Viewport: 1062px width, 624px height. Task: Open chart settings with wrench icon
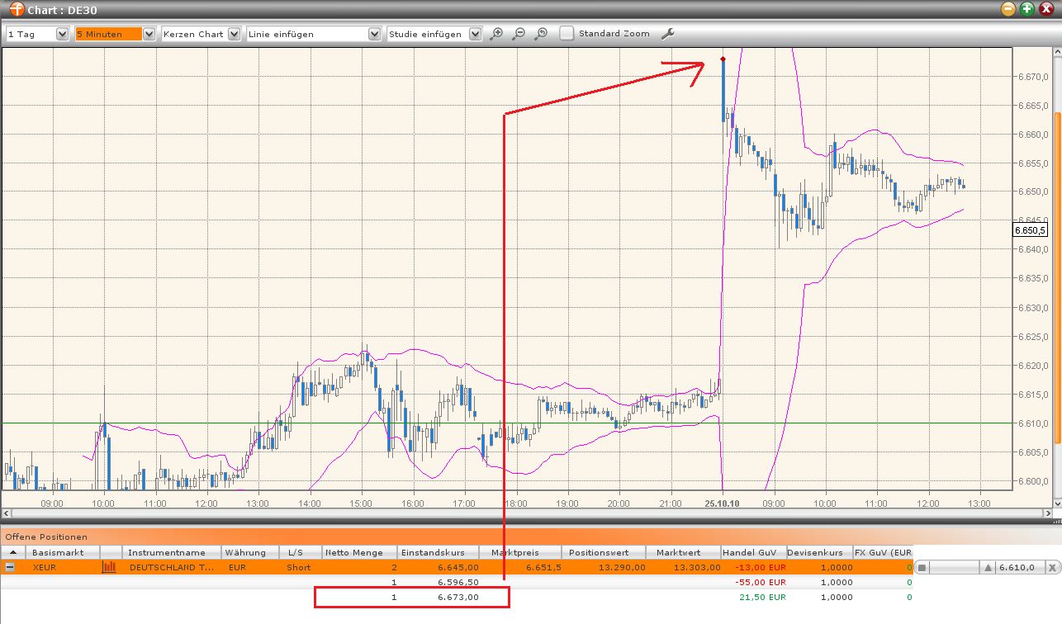point(668,34)
